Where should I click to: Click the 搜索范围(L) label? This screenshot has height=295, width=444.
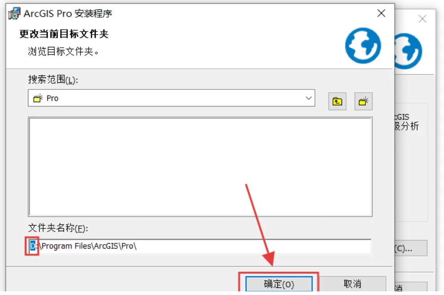tap(53, 80)
